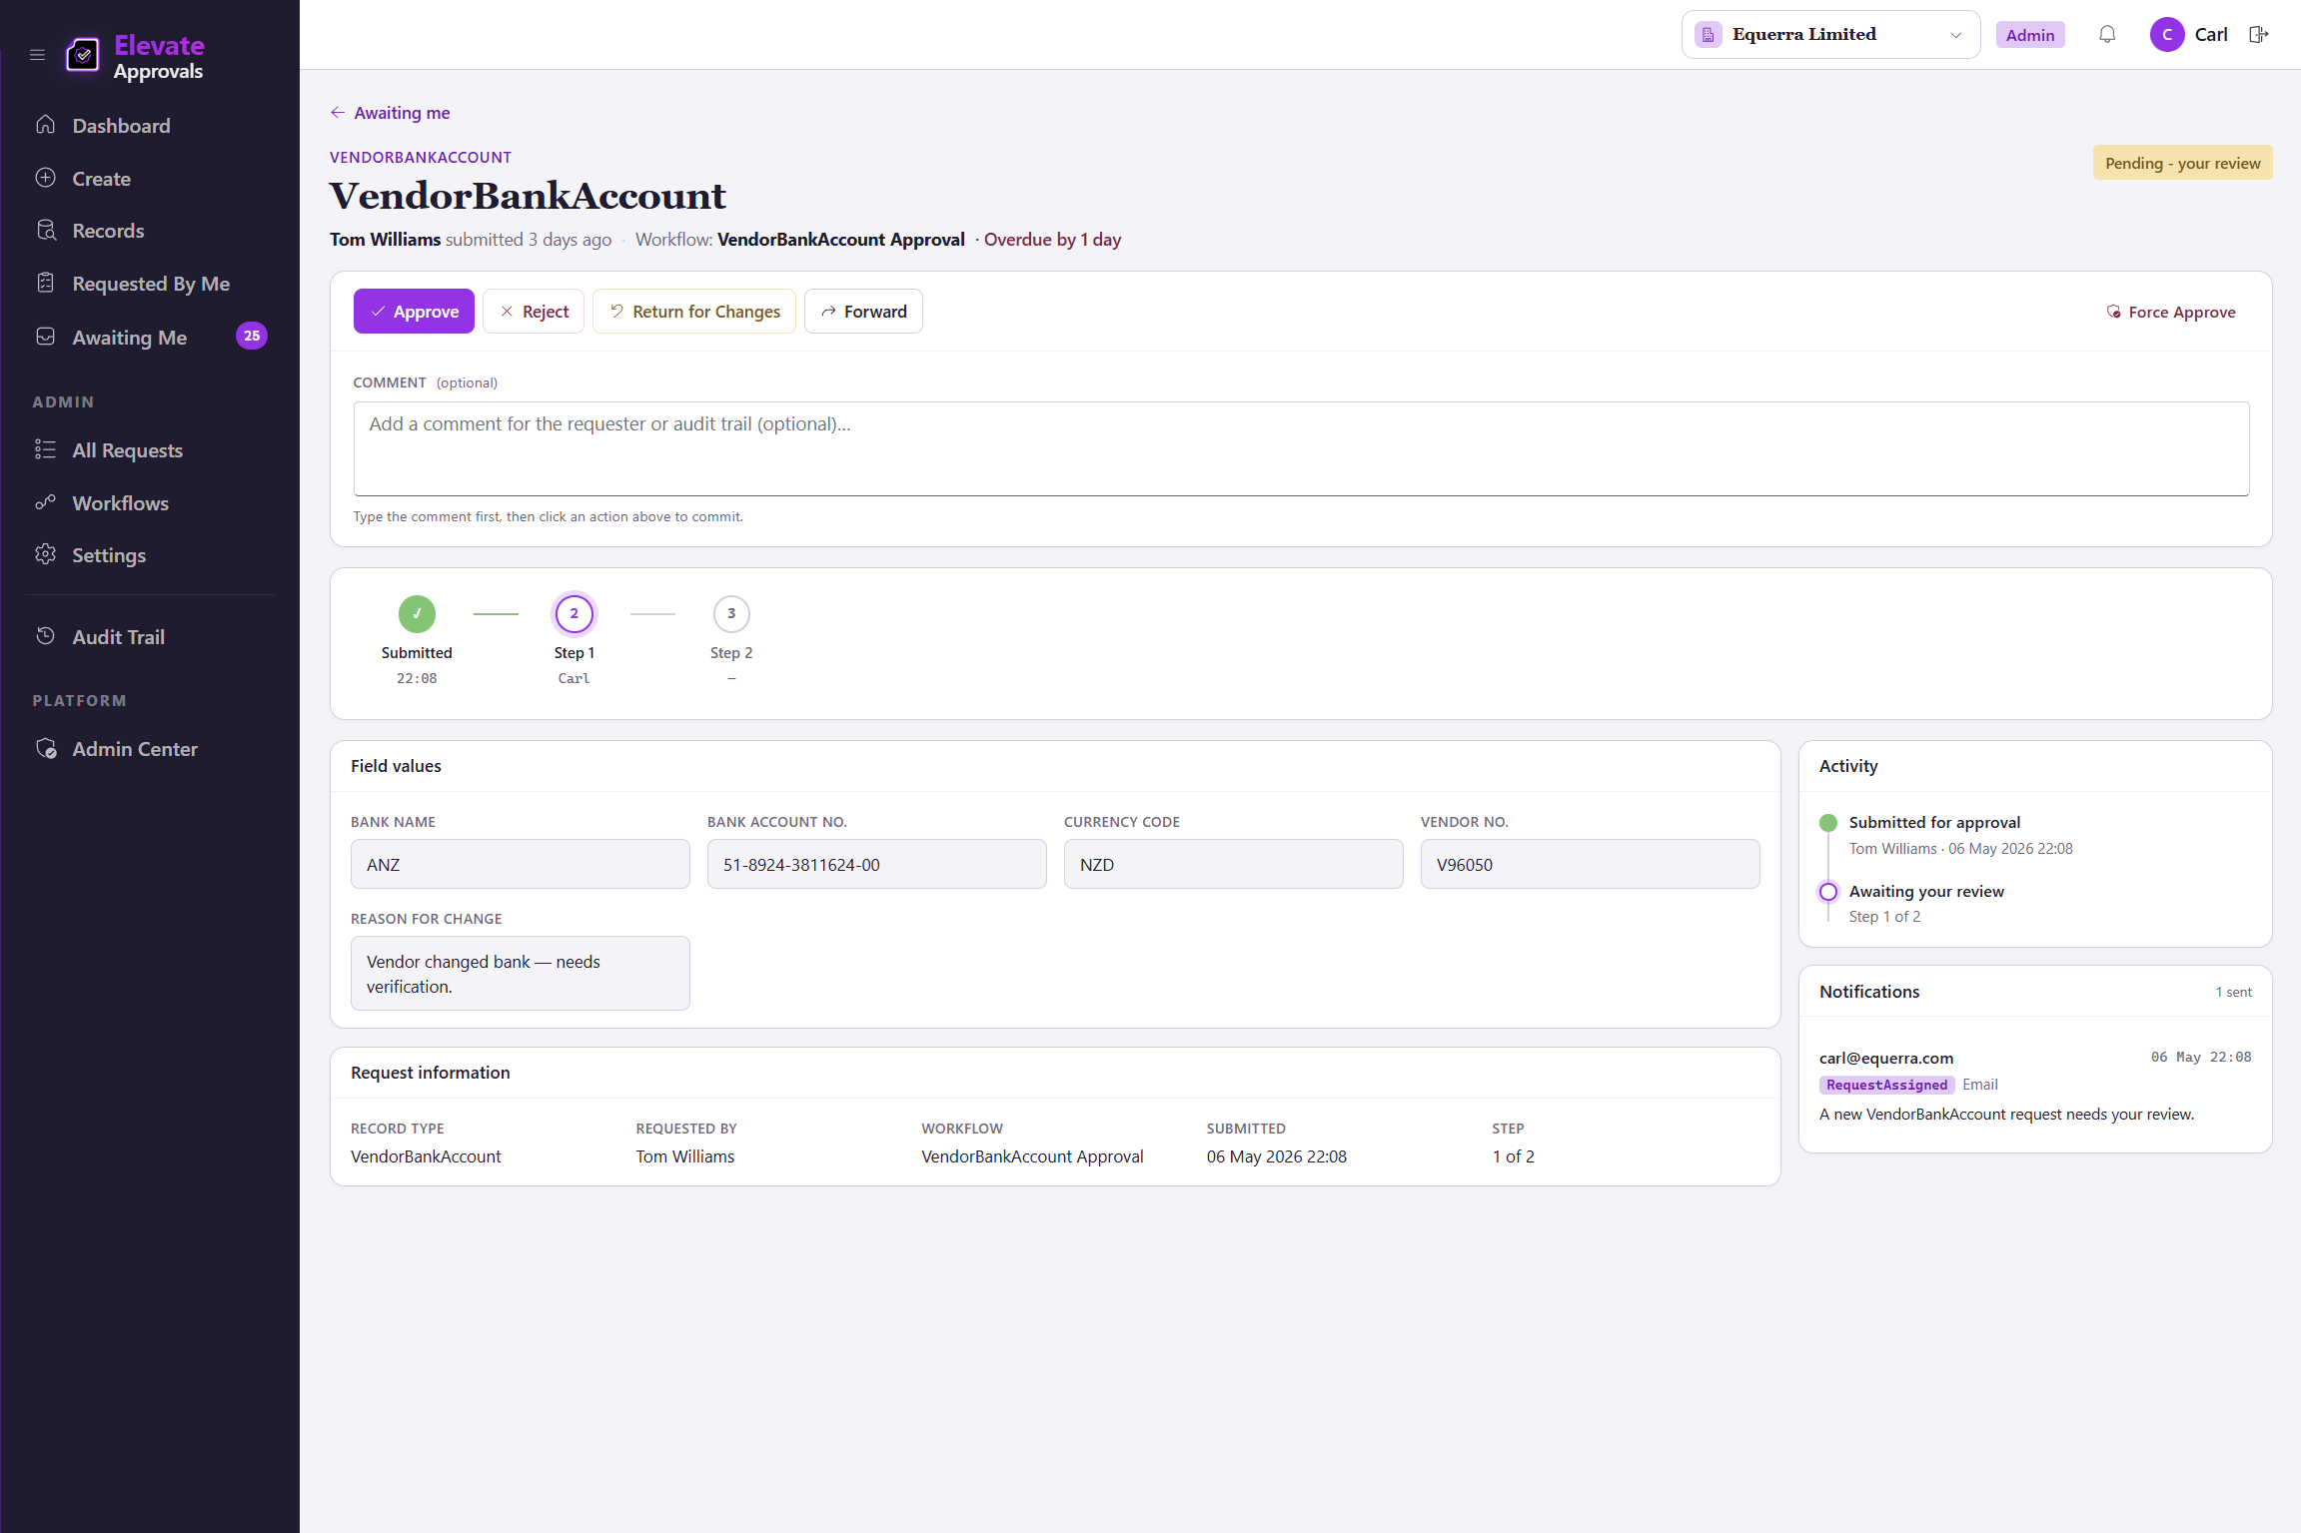This screenshot has height=1533, width=2301.
Task: Toggle the hamburger sidebar menu icon
Action: [x=37, y=55]
